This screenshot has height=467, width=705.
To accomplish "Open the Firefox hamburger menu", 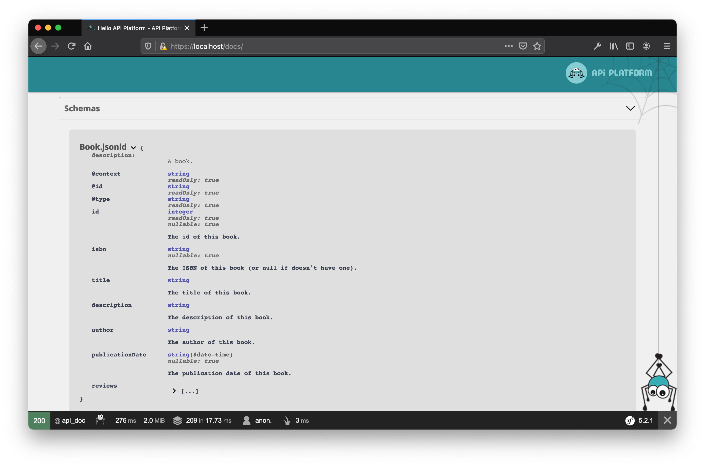I will (x=667, y=46).
